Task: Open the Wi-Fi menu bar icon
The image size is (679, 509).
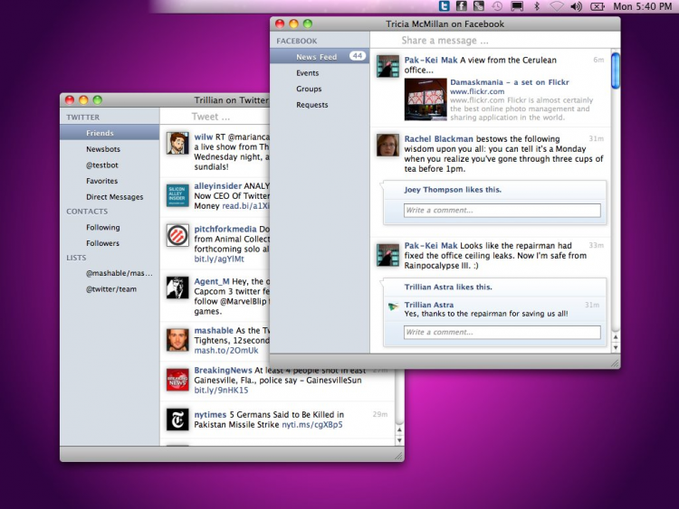Action: click(557, 6)
